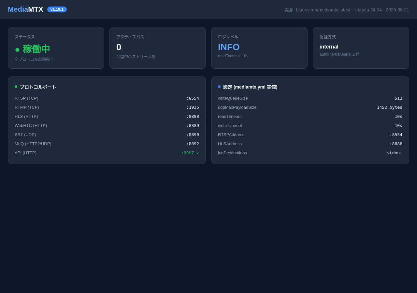Image resolution: width=417 pixels, height=293 pixels.
Task: Click the 公開中のストリーム数 caption
Action: [136, 57]
